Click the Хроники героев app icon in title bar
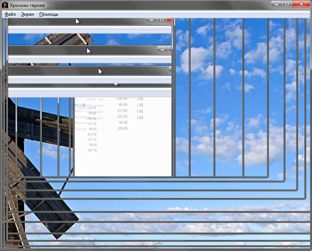Image resolution: width=312 pixels, height=251 pixels. [x=5, y=5]
